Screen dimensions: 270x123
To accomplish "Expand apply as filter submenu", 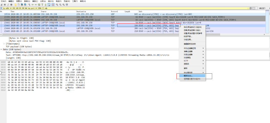I will coord(192,48).
